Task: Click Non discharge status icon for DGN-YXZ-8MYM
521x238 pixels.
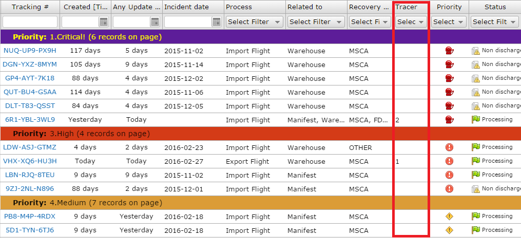Action: coord(475,64)
